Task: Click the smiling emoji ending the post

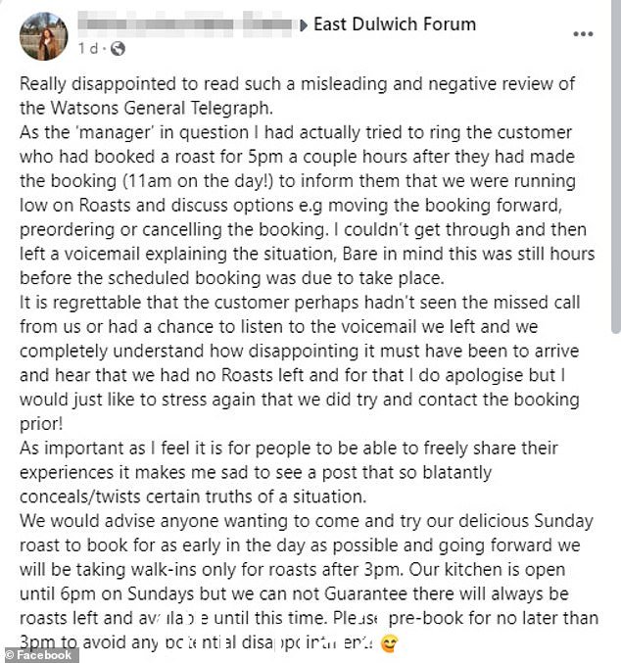Action: point(389,643)
